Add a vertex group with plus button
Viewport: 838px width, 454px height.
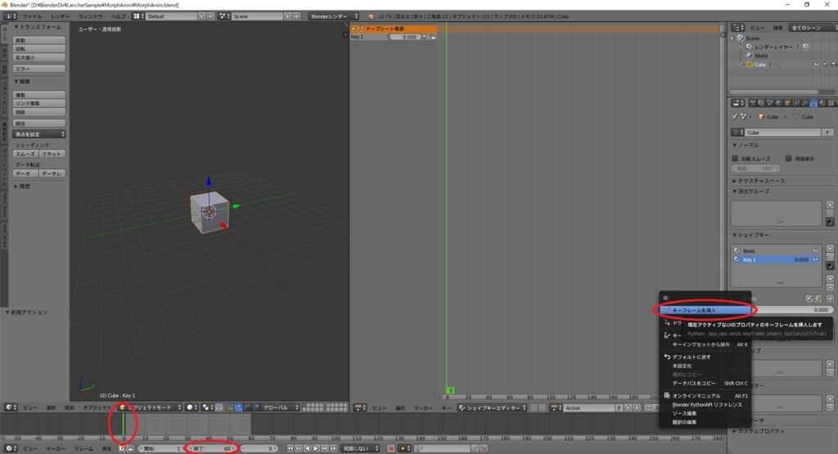click(830, 205)
